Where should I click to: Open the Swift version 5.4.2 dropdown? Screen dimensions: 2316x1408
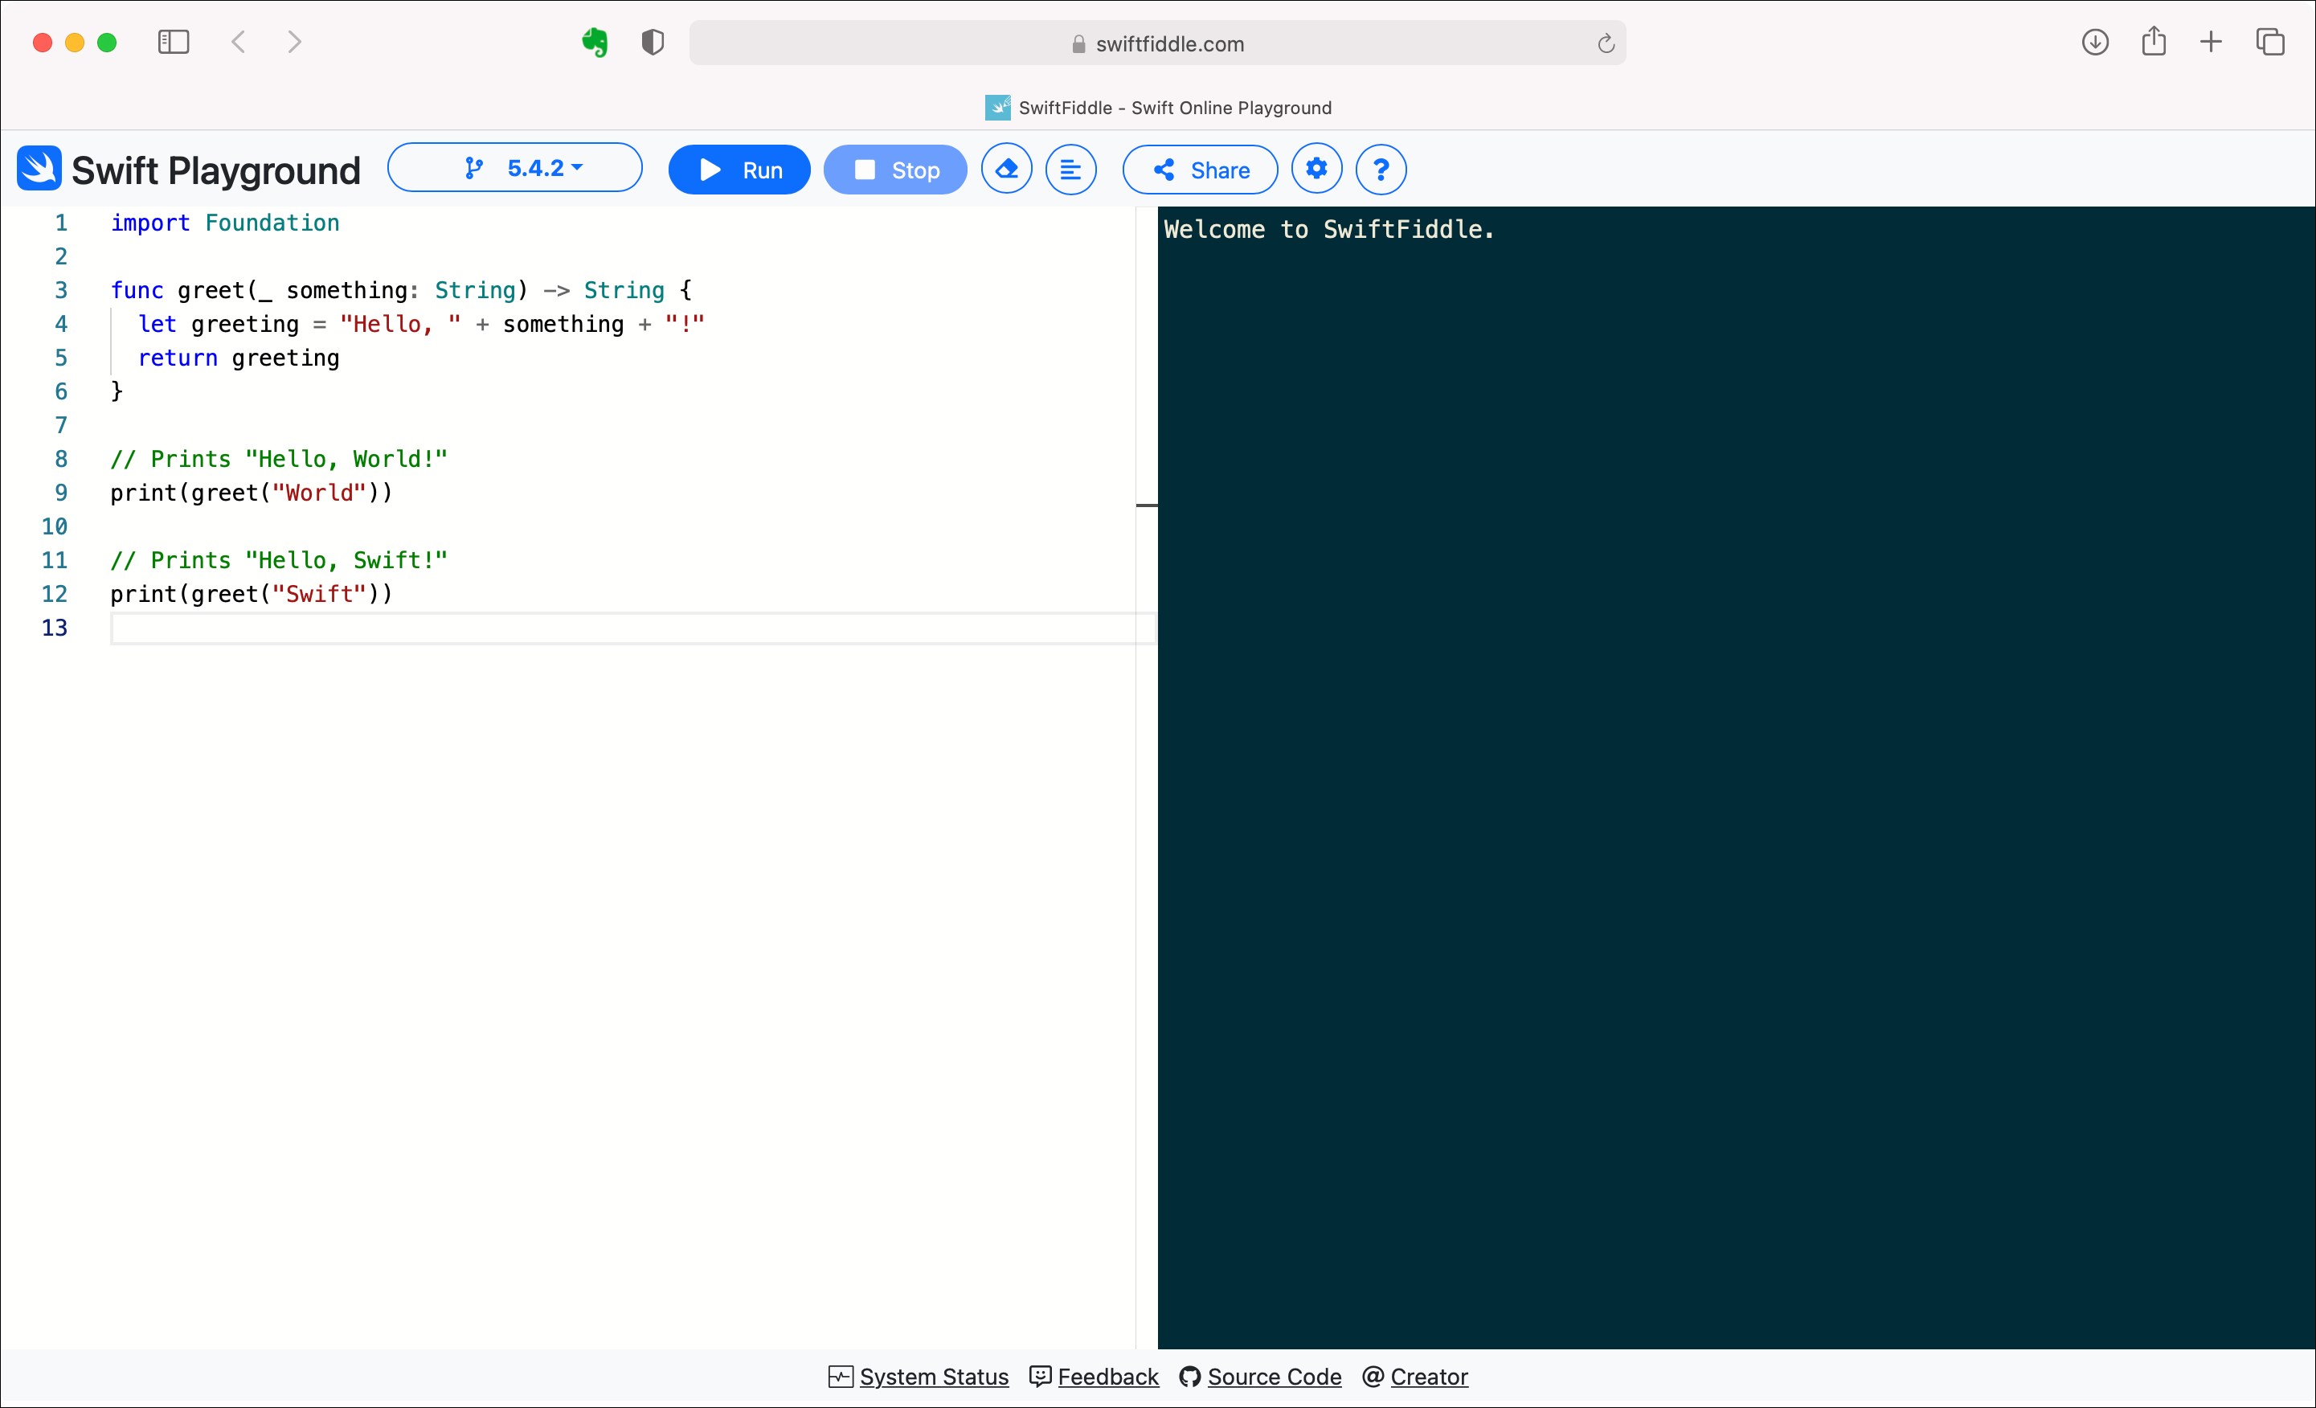(514, 168)
